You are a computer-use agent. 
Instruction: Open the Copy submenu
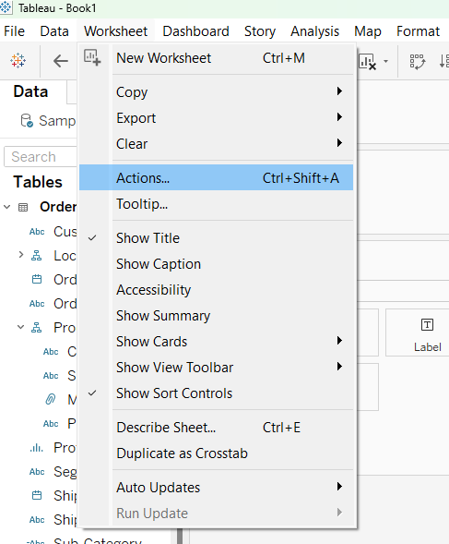tap(216, 92)
